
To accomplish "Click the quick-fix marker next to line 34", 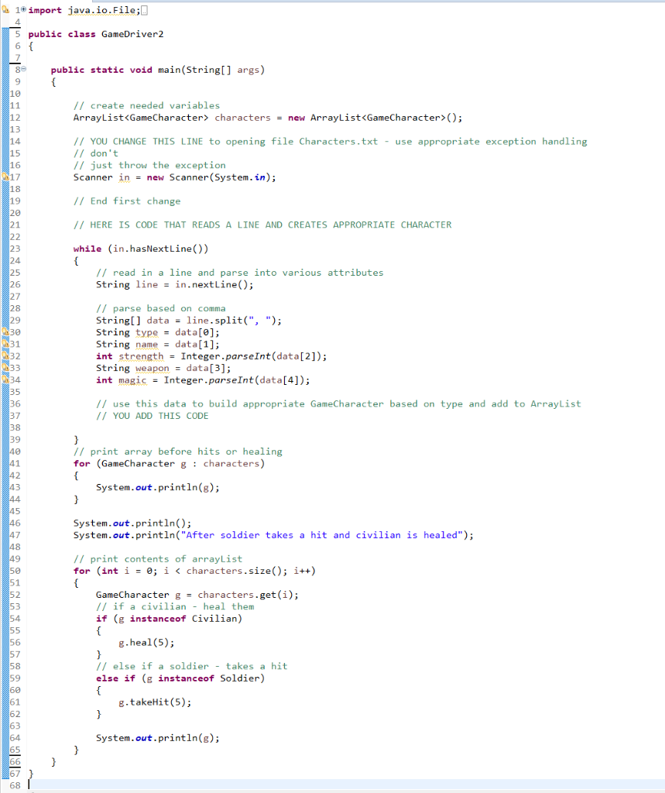I will [x=5, y=379].
